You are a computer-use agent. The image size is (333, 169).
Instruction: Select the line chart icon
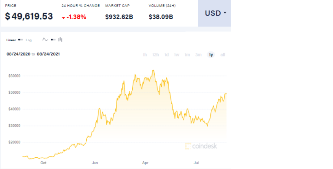(45, 40)
